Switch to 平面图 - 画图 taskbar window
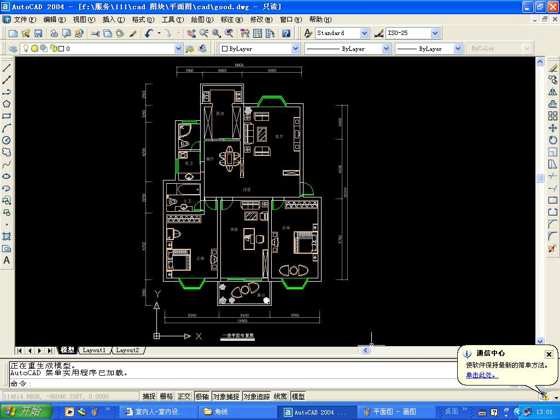Screen dimensions: 560x420 (x=395, y=412)
